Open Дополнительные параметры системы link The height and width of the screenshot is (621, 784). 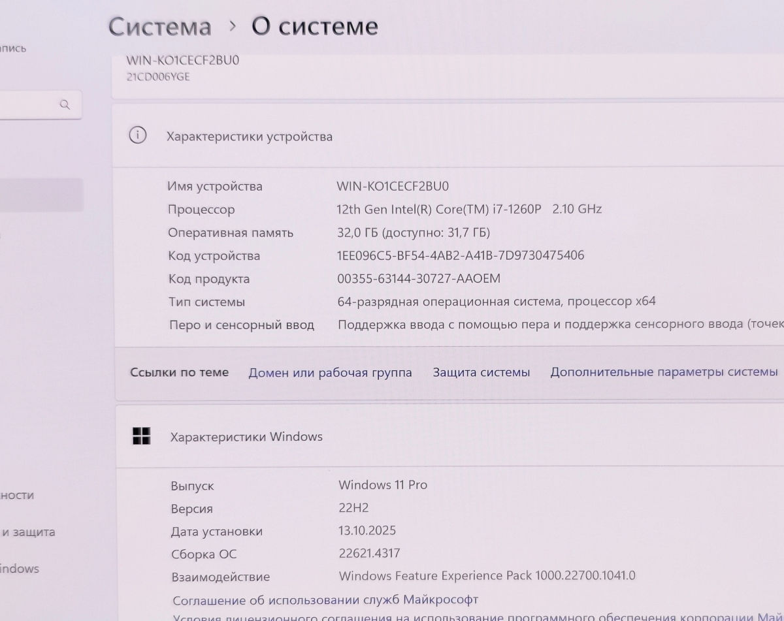(663, 372)
